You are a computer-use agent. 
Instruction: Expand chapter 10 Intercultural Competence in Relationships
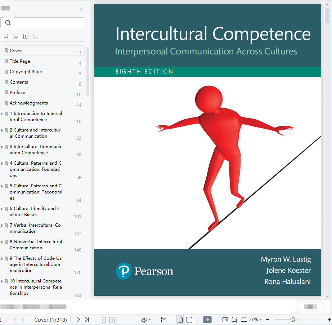coord(2,281)
